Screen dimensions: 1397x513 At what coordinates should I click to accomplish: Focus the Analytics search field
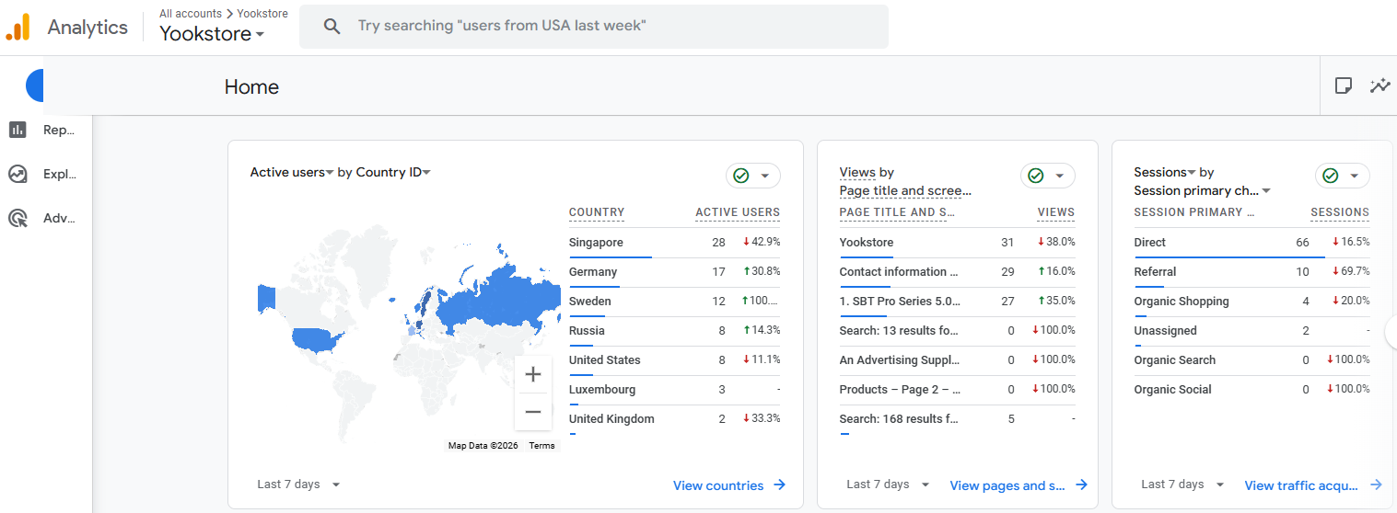coord(594,26)
